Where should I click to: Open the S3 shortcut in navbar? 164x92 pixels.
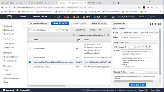66,17
